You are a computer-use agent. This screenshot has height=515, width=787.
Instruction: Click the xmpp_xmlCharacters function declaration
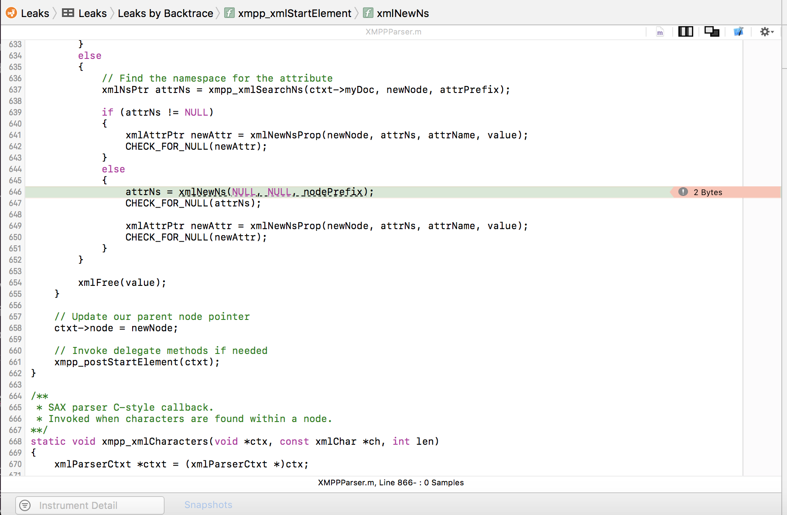point(235,442)
